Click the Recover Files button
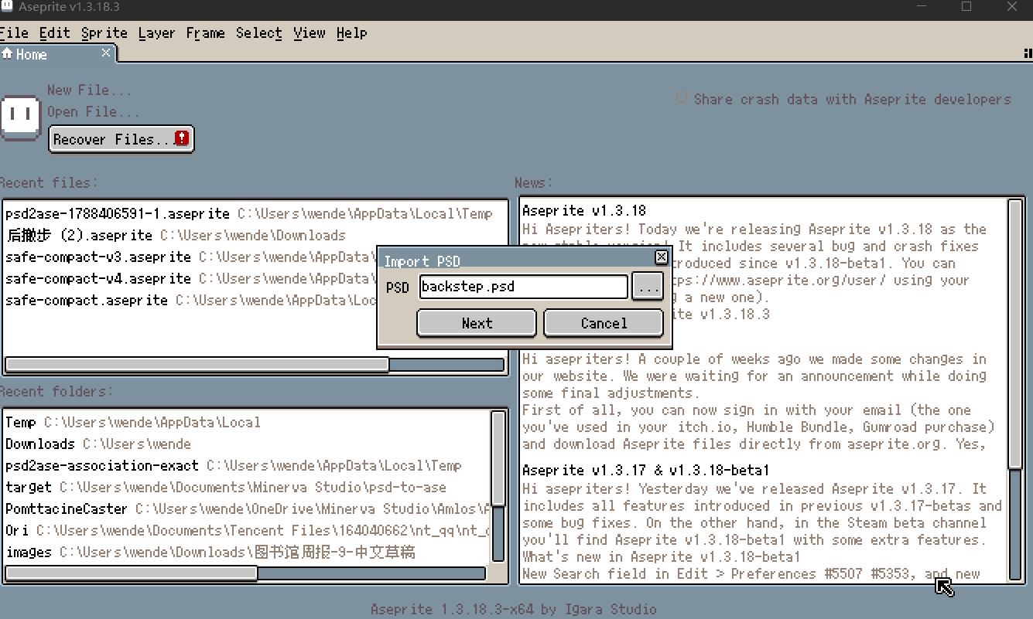The width and height of the screenshot is (1033, 619). click(x=121, y=139)
